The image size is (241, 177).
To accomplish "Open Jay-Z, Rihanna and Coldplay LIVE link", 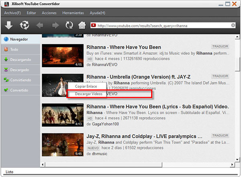I will pos(144,136).
